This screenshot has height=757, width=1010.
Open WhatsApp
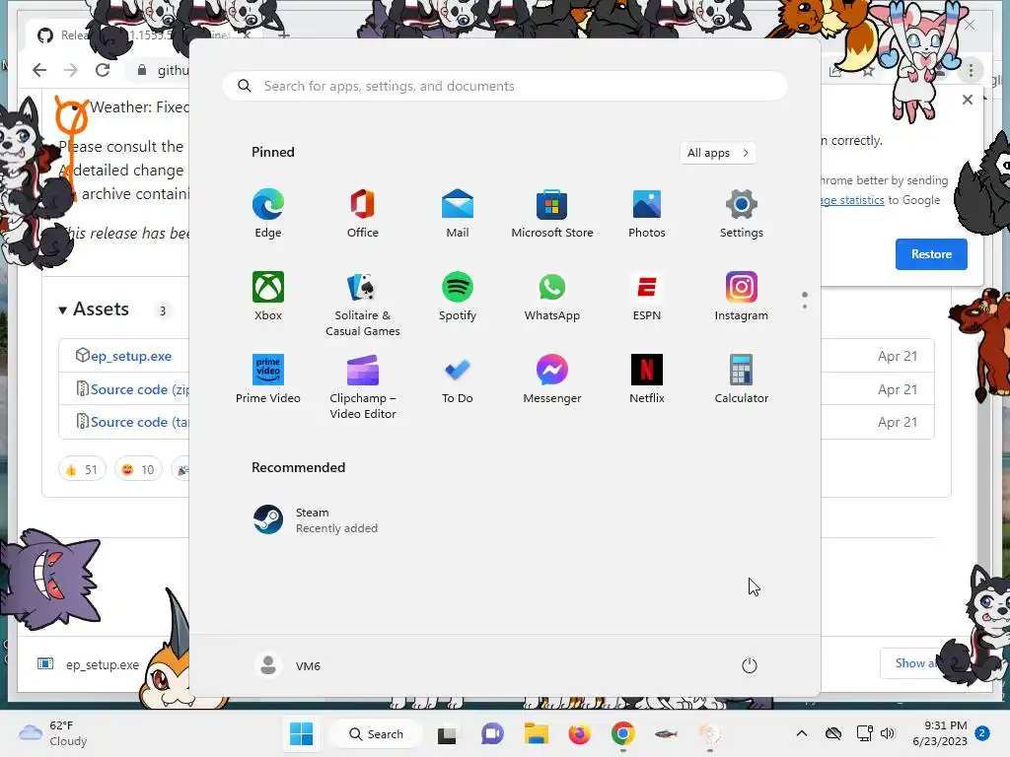tap(552, 297)
